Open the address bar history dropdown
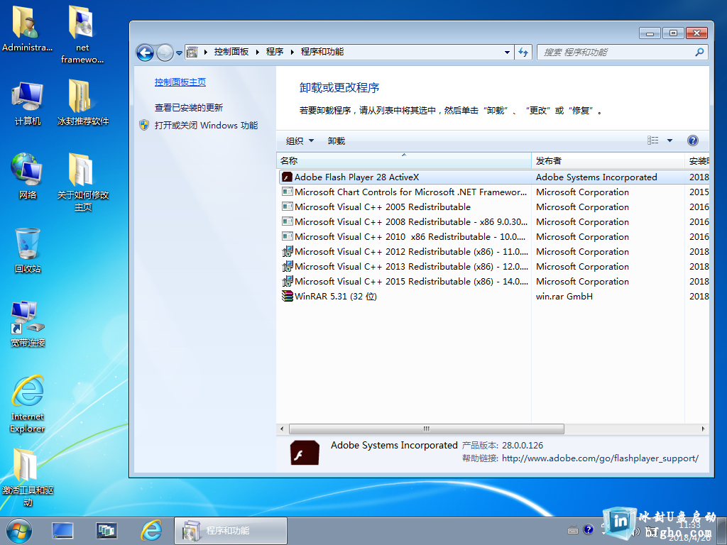This screenshot has width=727, height=545. (x=507, y=53)
